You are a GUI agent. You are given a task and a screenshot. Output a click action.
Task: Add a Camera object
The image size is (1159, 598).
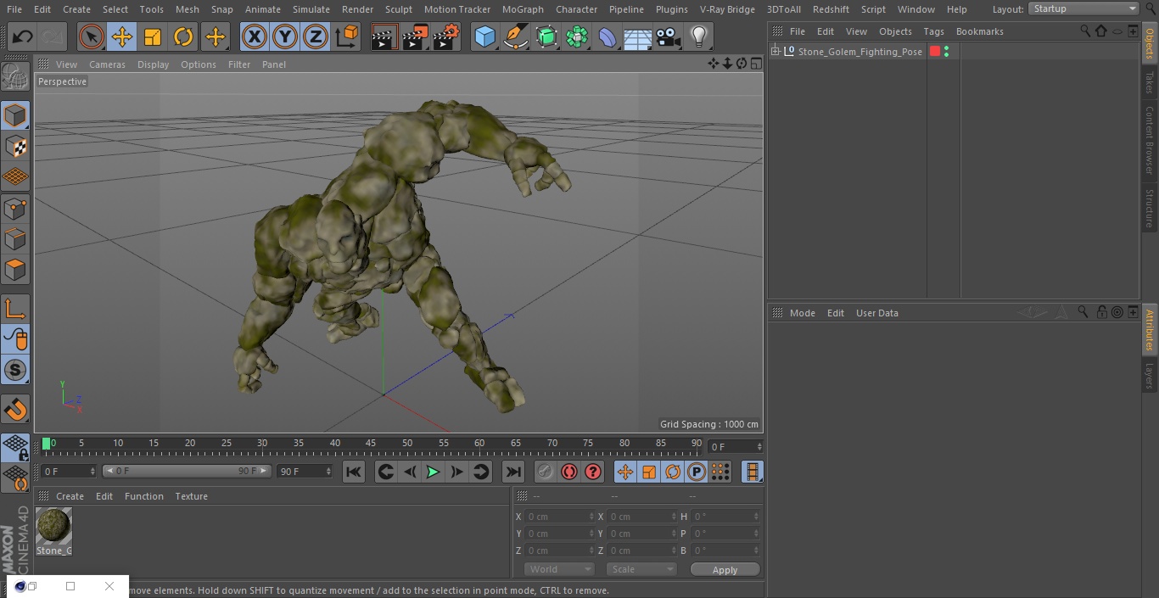[x=669, y=36]
